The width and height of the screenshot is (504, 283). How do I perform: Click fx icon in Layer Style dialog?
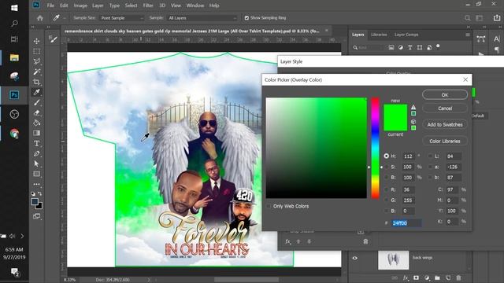tap(288, 241)
